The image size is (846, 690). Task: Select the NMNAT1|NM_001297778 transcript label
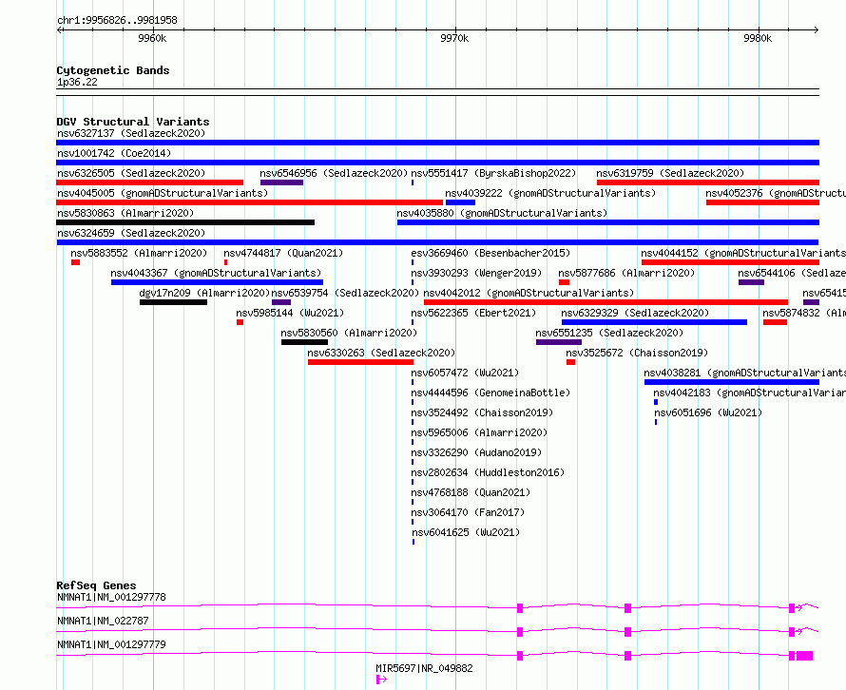click(x=111, y=597)
